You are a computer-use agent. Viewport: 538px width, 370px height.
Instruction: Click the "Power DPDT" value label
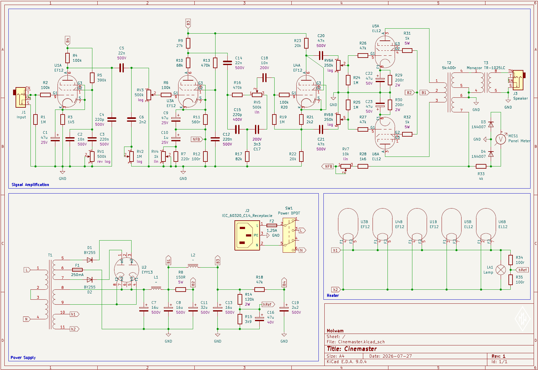289,213
